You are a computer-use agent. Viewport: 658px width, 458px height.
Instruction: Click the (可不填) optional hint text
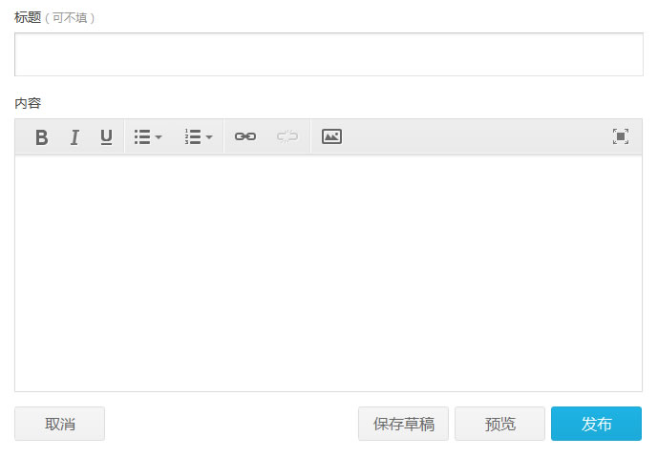70,18
